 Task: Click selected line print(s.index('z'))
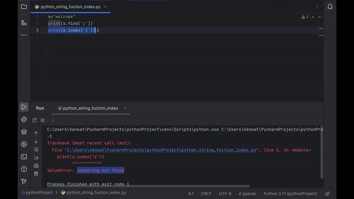(x=71, y=30)
